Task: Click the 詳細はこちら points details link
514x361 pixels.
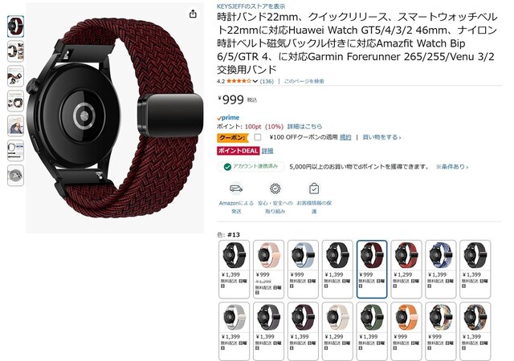Action: tap(305, 127)
